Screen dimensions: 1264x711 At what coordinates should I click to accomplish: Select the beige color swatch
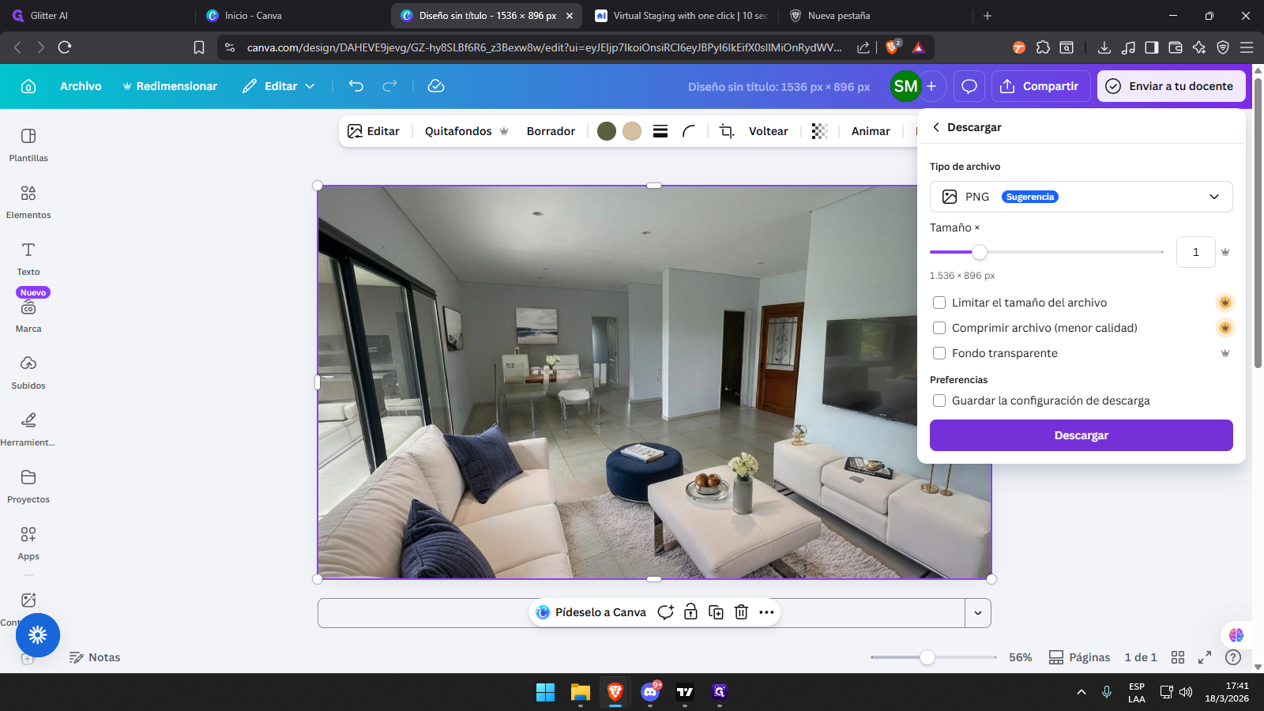tap(632, 131)
